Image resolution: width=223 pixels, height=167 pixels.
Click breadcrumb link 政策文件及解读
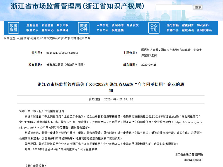[x=54, y=38]
